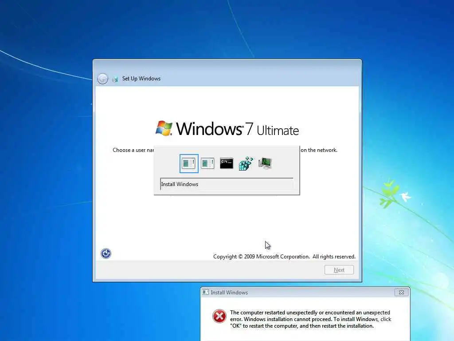Open the Ease of Access button

(x=106, y=254)
